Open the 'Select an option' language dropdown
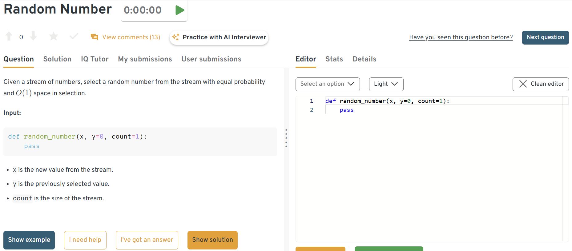 pos(327,84)
